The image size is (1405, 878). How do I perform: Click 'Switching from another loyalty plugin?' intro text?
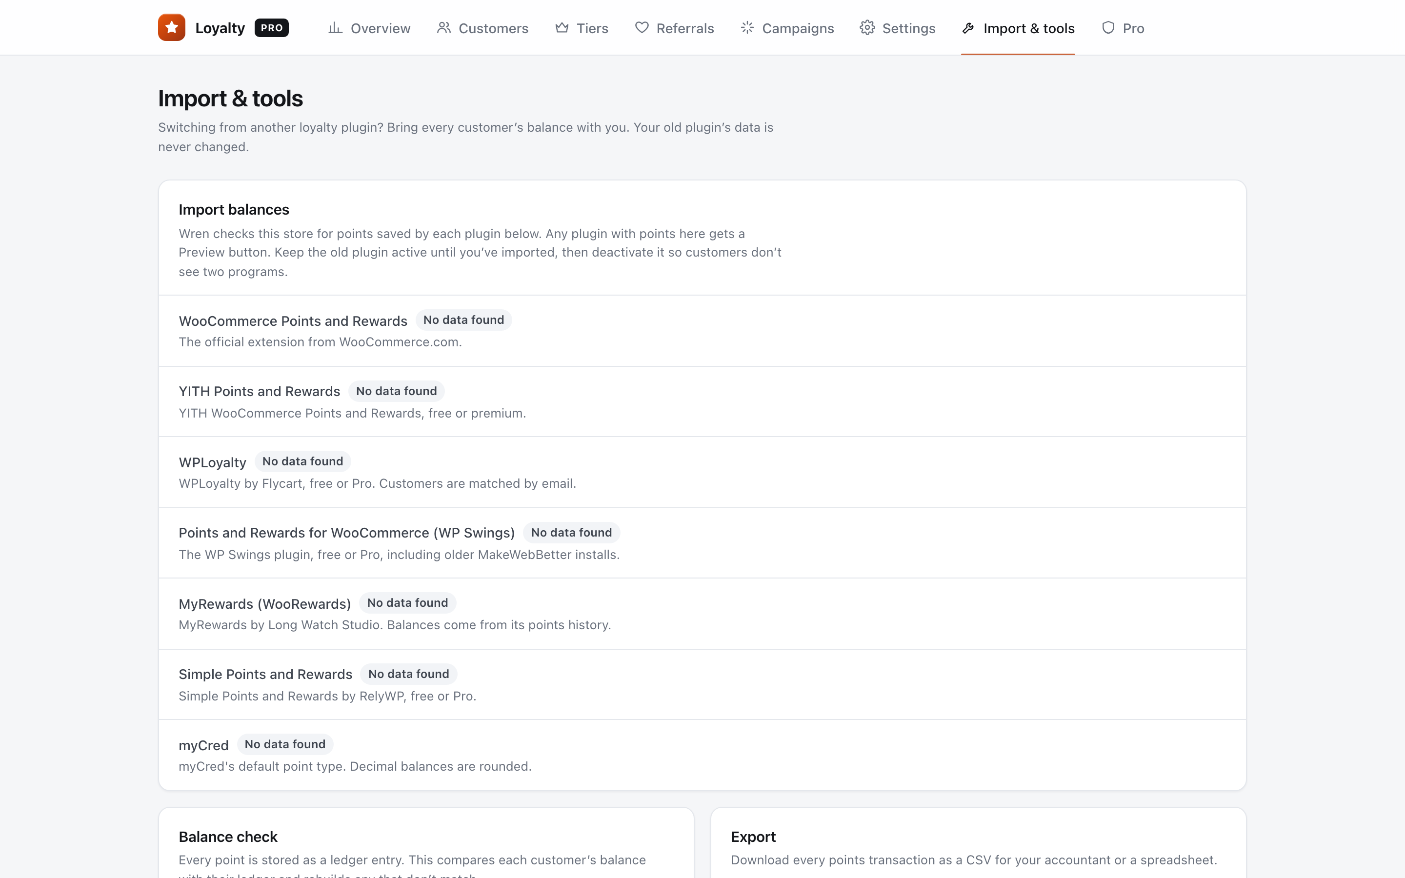click(x=465, y=137)
